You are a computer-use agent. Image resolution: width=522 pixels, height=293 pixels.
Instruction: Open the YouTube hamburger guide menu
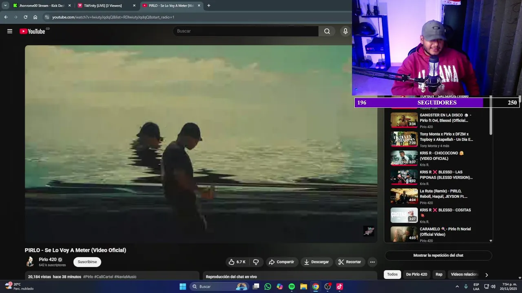(10, 31)
